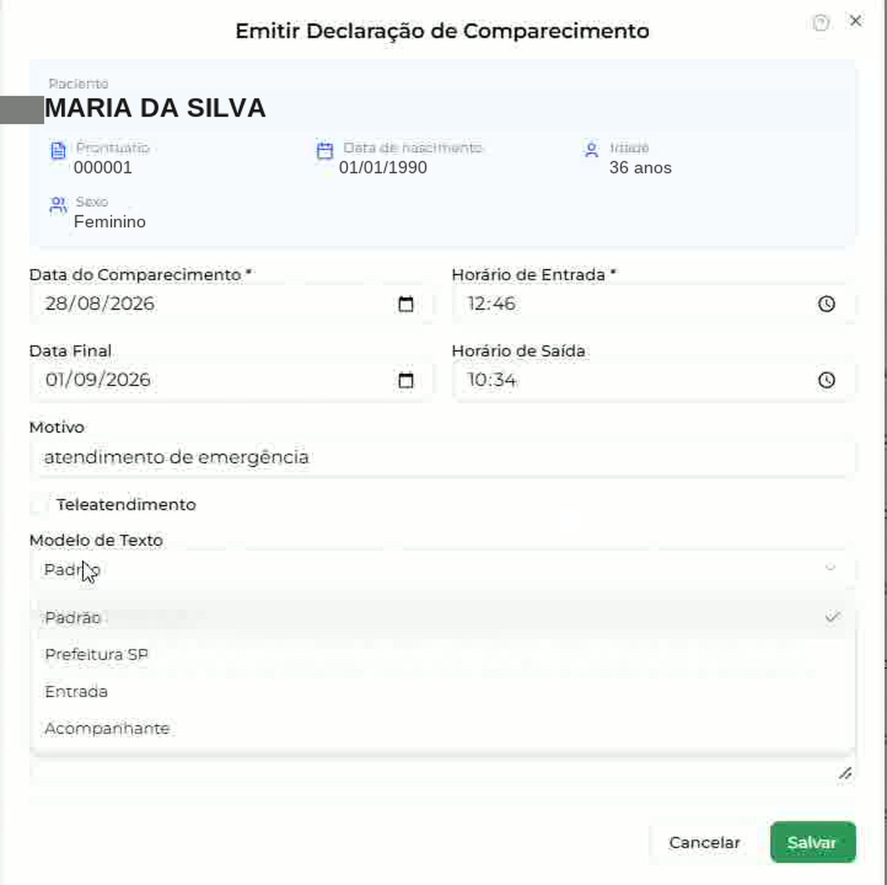
Task: Click the Cancelar button
Action: point(705,843)
